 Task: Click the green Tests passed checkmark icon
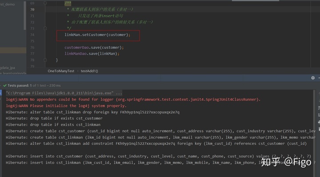pyautogui.click(x=5, y=86)
